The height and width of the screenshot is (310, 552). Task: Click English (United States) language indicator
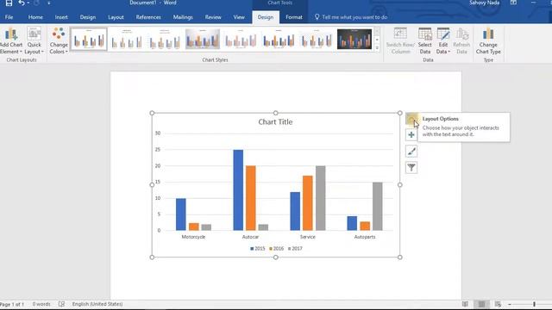coord(97,304)
